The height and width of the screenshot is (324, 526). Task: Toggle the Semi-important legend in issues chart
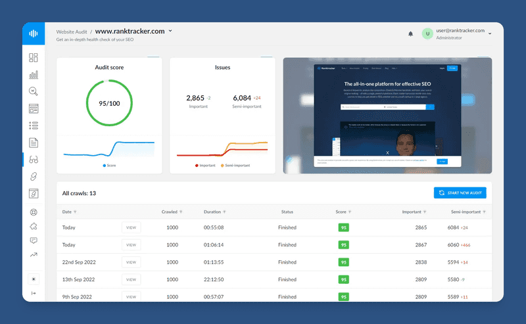[x=235, y=166]
